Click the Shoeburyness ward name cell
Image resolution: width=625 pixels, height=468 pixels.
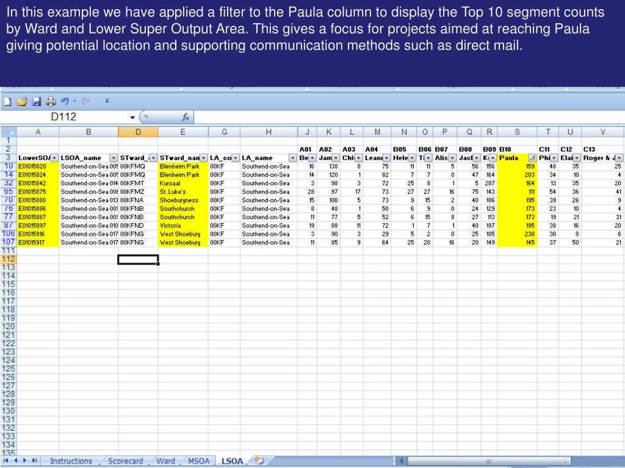coord(183,200)
